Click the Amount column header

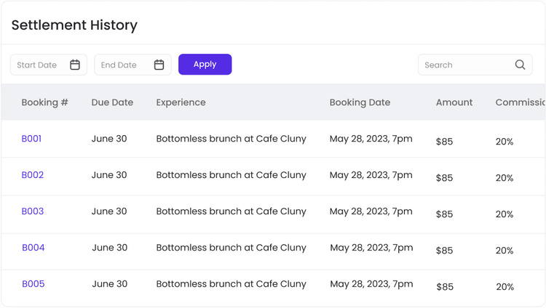tap(454, 102)
